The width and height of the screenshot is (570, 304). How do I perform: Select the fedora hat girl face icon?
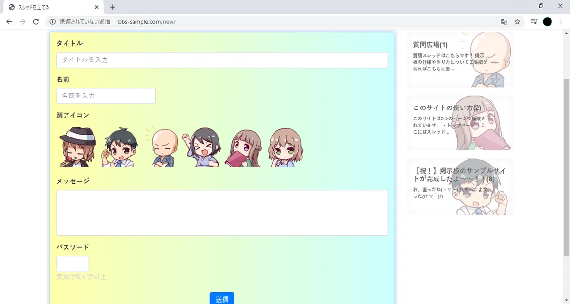77,147
